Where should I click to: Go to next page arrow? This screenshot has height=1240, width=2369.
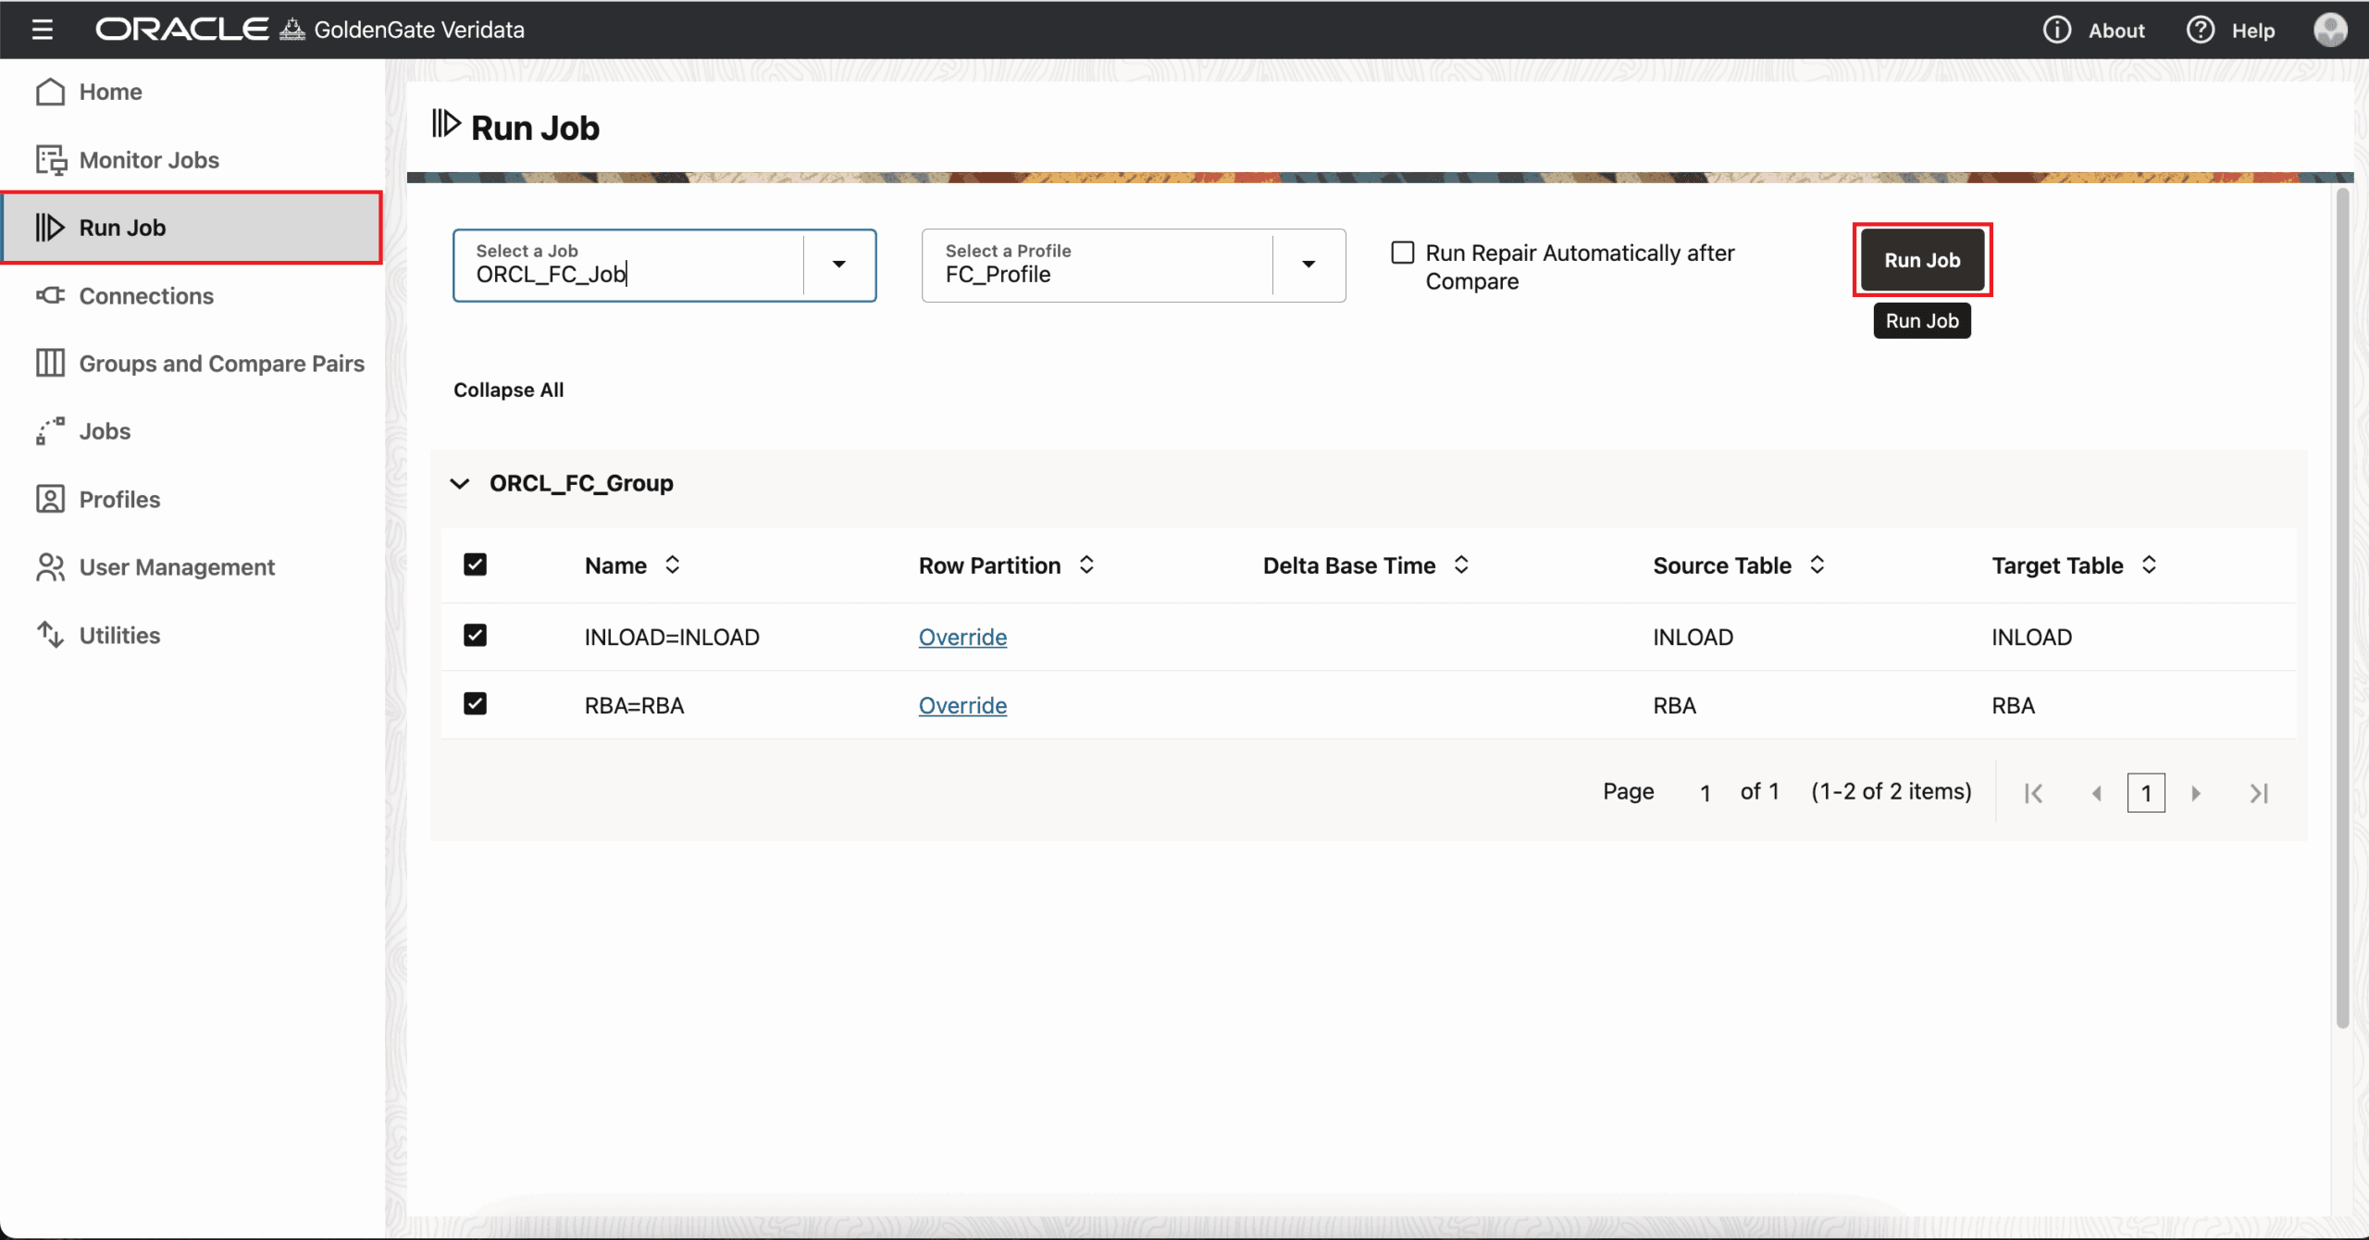pyautogui.click(x=2196, y=793)
